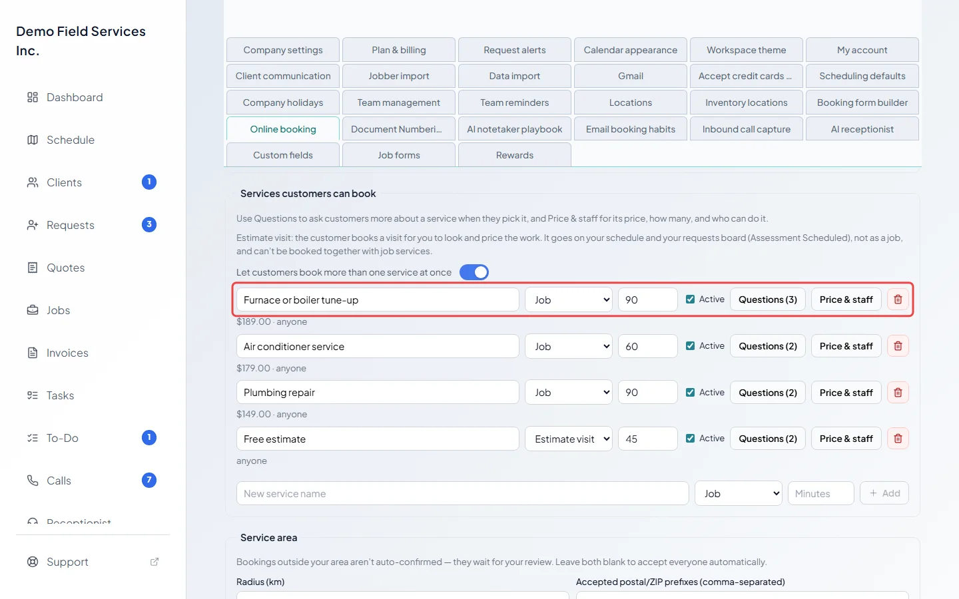
Task: Open Price & staff for Air conditioner service
Action: click(x=846, y=346)
